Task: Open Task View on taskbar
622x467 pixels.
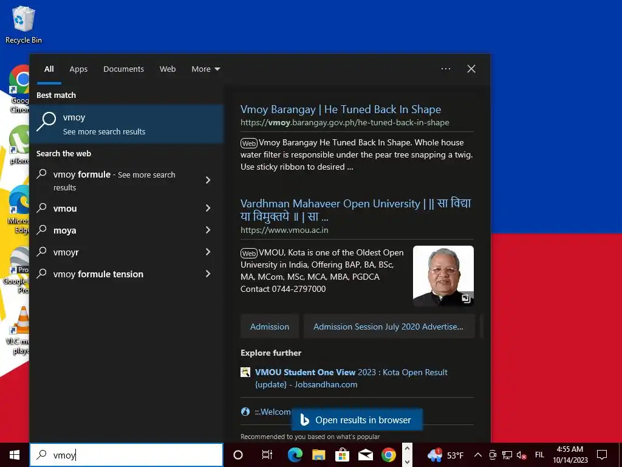Action: pos(267,455)
